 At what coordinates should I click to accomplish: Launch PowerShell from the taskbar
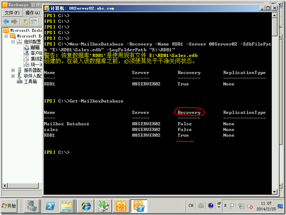coord(50,206)
